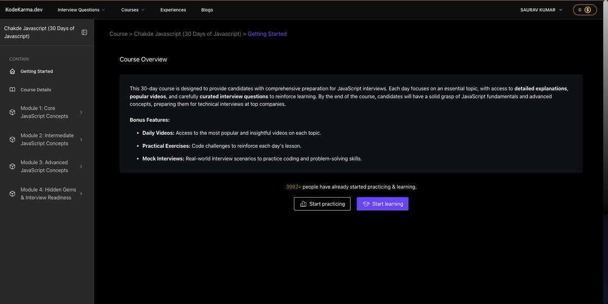Expand Module 4: Hidden Gems chevron

[81, 194]
